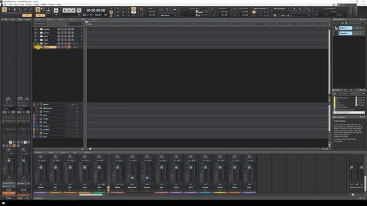Viewport: 367px width, 206px height.
Task: Click the Drums 1 synth name
Action: [x=345, y=33]
